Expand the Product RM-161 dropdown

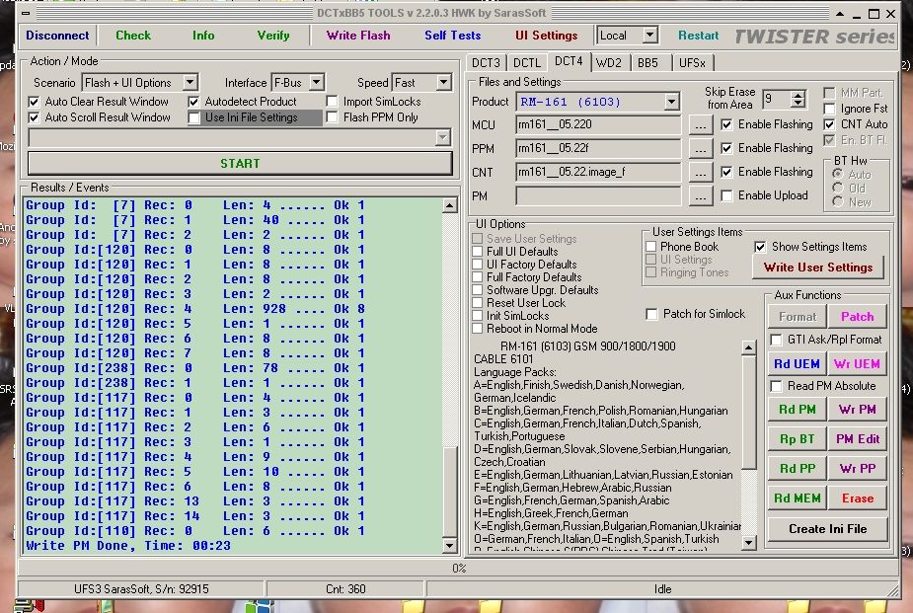[x=671, y=102]
